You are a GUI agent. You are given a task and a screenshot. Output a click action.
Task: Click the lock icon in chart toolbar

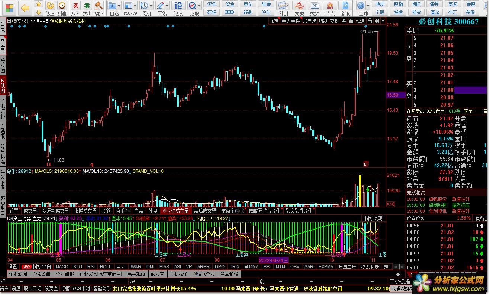(370, 21)
